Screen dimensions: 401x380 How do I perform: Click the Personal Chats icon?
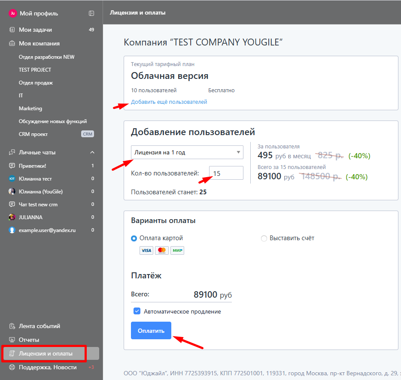click(12, 152)
